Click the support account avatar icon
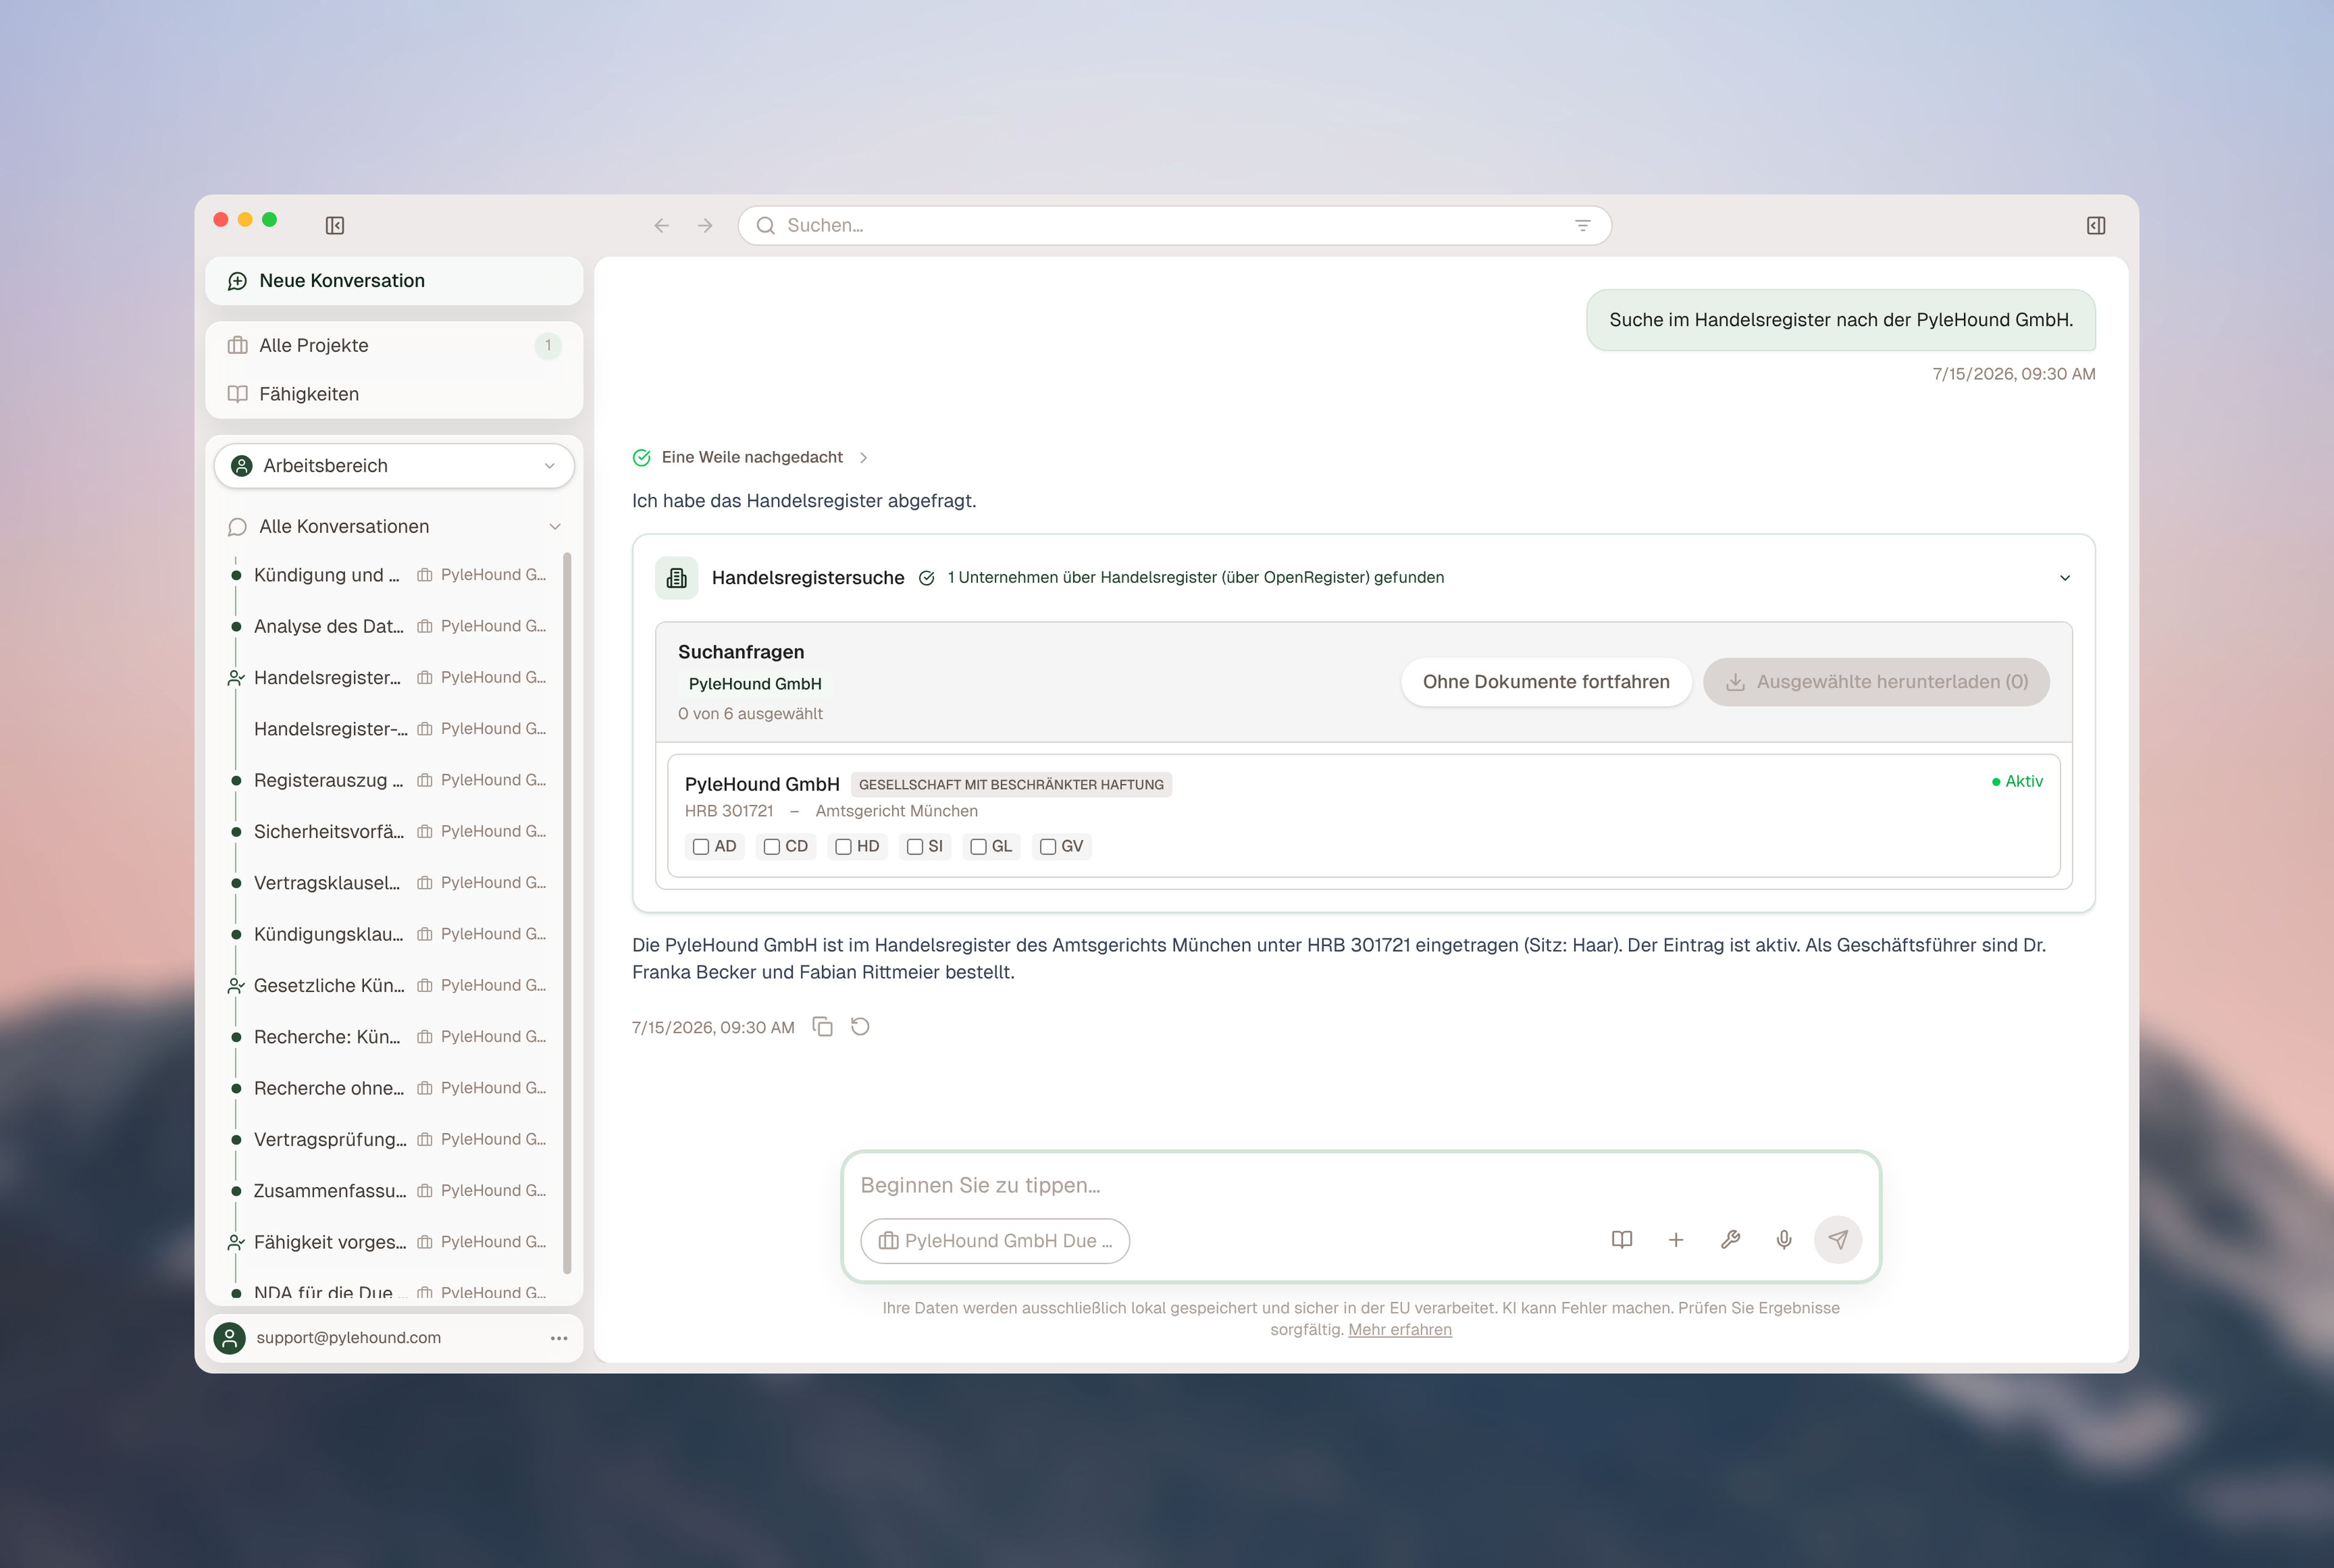The width and height of the screenshot is (2334, 1568). click(x=230, y=1338)
